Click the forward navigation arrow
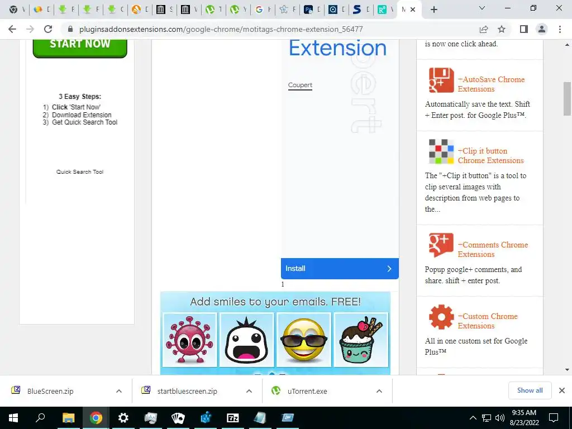 click(x=30, y=29)
